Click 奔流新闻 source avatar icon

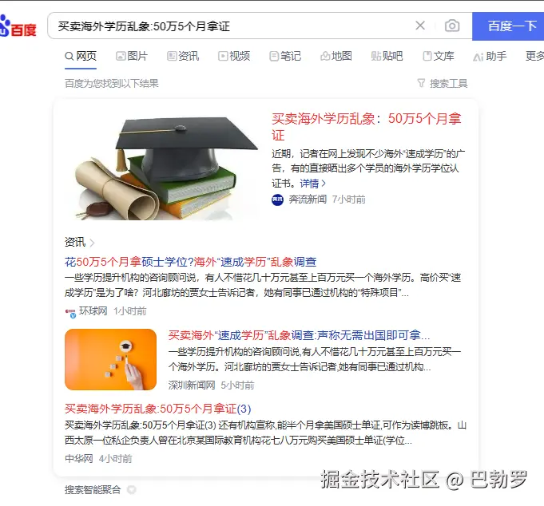pyautogui.click(x=277, y=200)
